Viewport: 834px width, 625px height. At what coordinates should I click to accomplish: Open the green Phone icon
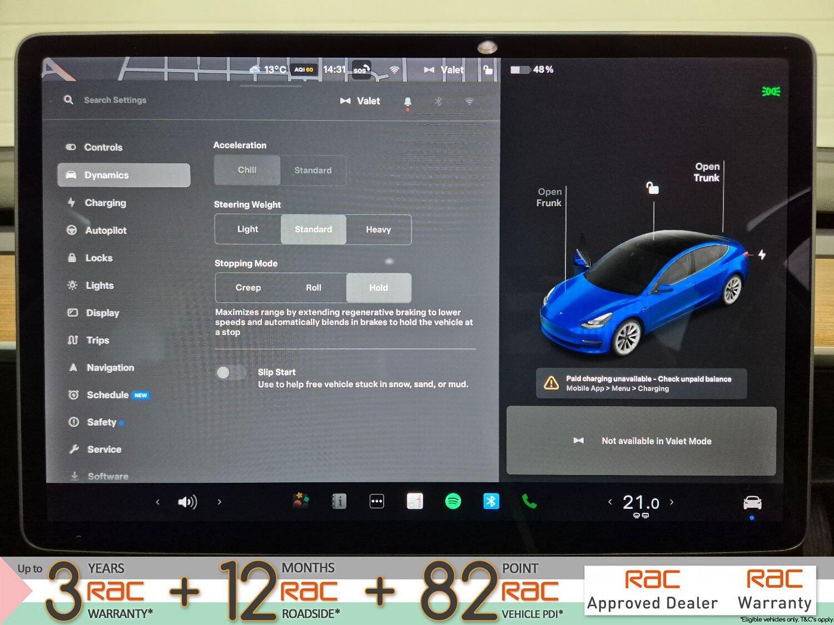(x=529, y=502)
